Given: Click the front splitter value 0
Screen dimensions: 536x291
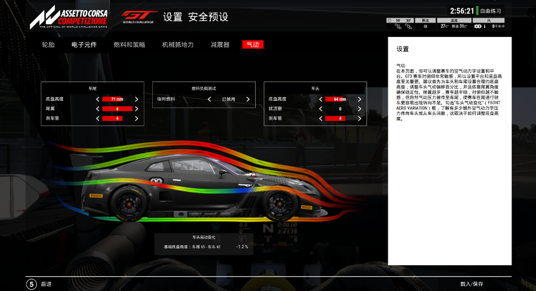Looking at the screenshot, I should (x=340, y=109).
